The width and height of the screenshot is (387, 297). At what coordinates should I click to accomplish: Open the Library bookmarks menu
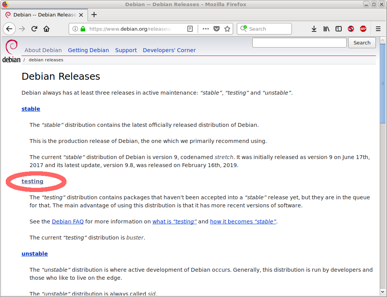tap(326, 29)
